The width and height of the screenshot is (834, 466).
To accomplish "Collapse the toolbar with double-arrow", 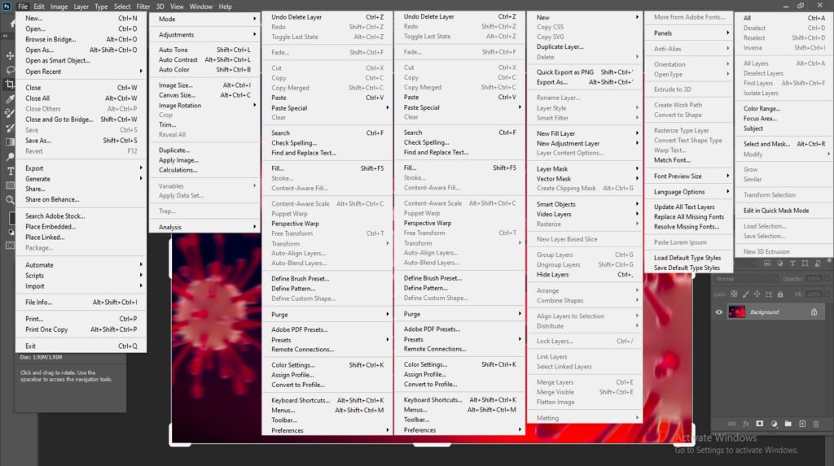I will (5, 36).
